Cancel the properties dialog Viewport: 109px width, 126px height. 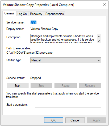tap(75, 120)
